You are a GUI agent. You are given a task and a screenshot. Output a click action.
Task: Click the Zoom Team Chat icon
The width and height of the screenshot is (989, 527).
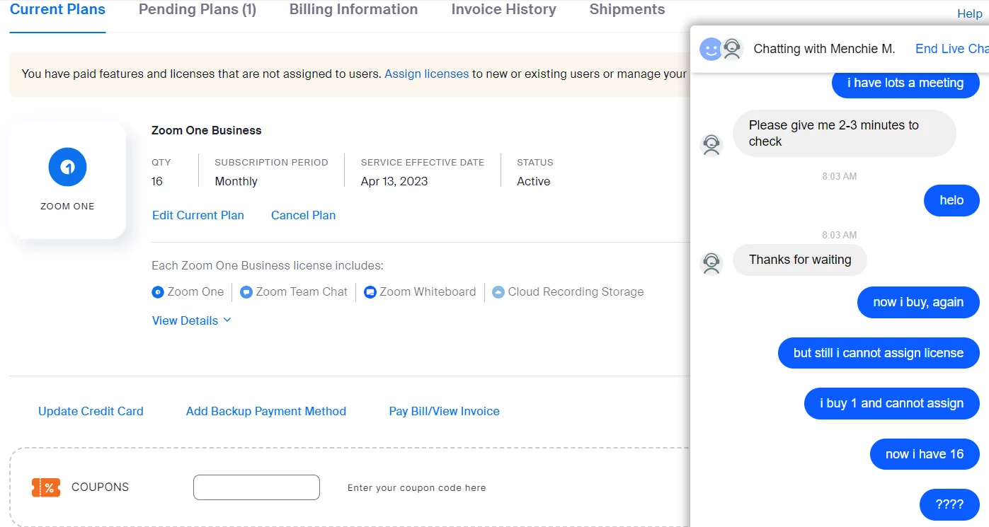click(x=246, y=291)
